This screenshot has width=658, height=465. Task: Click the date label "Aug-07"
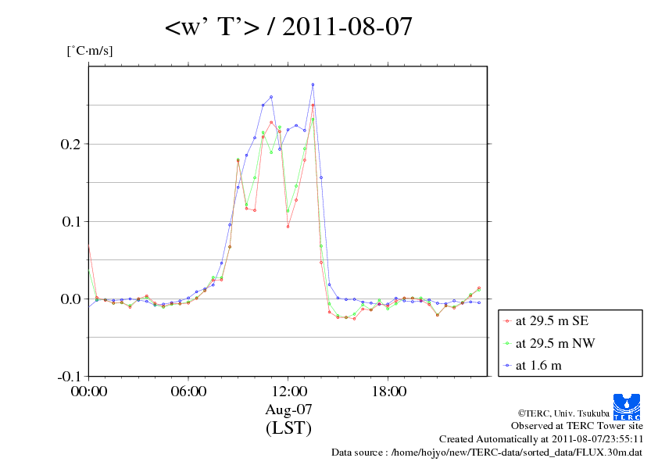point(288,410)
